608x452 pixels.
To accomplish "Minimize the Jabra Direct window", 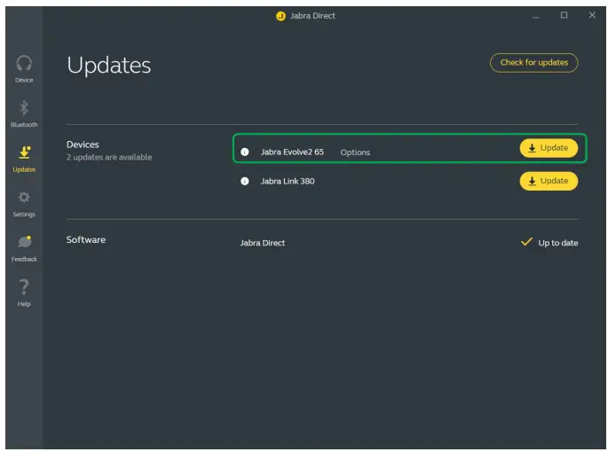I will [x=536, y=16].
